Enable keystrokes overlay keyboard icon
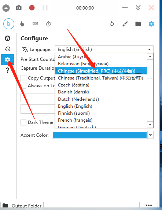Image resolution: width=162 pixels, height=210 pixels. (x=35, y=24)
